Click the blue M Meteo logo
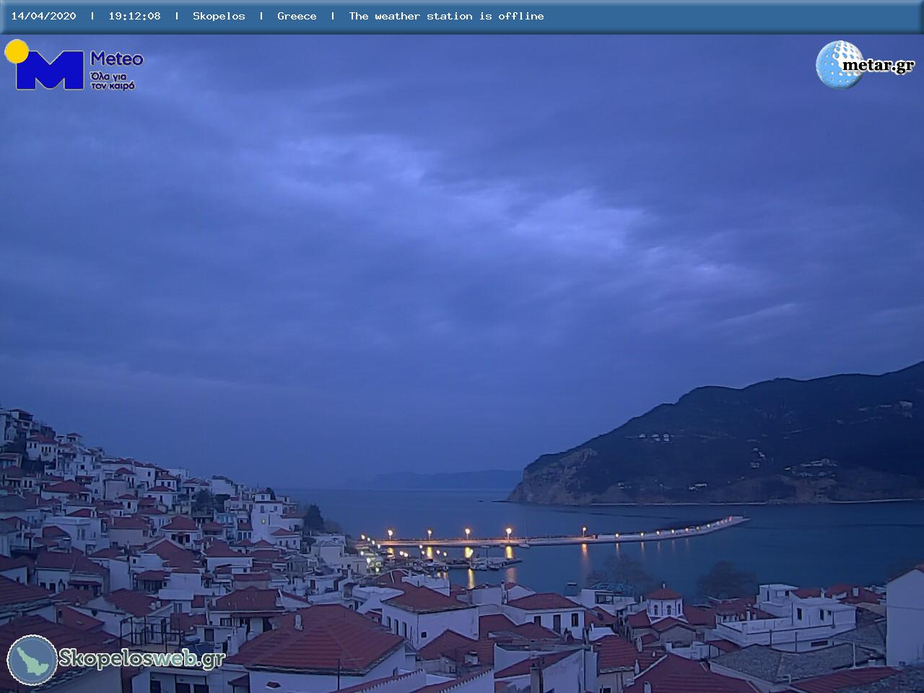The width and height of the screenshot is (924, 693). click(x=49, y=71)
